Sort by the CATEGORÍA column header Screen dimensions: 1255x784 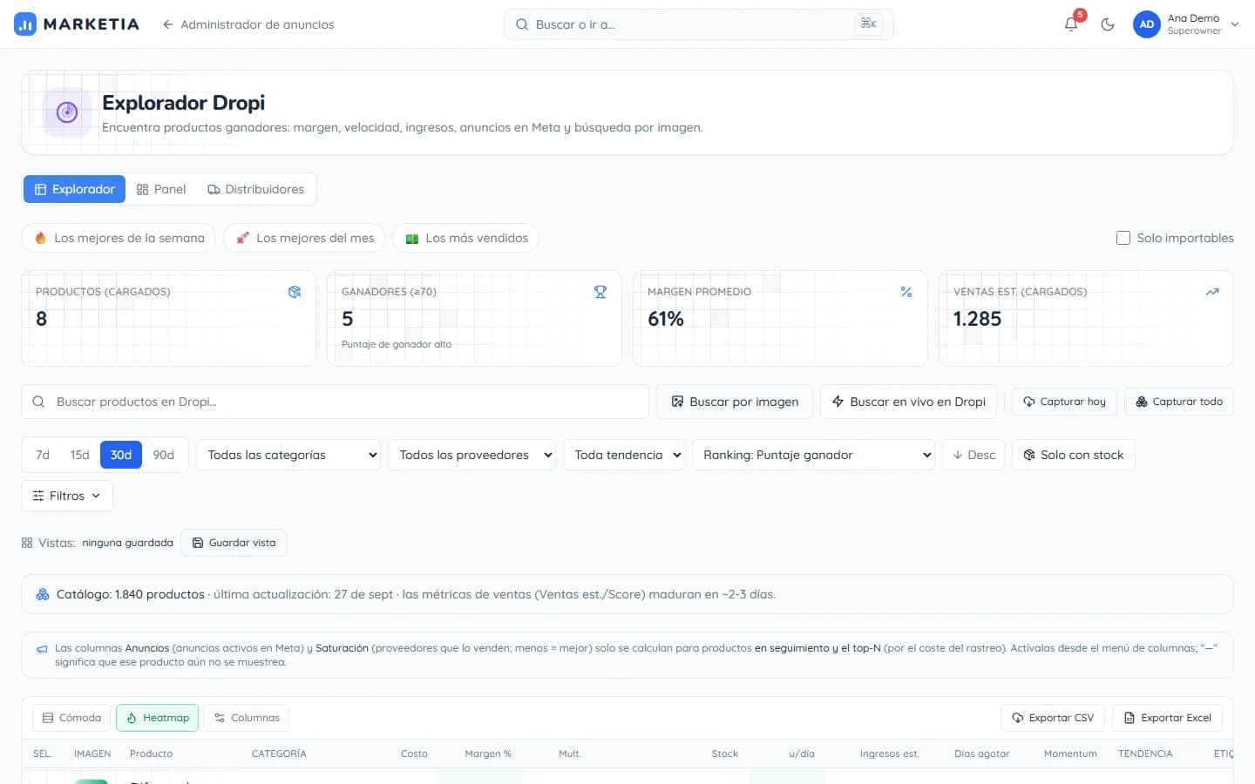coord(279,754)
